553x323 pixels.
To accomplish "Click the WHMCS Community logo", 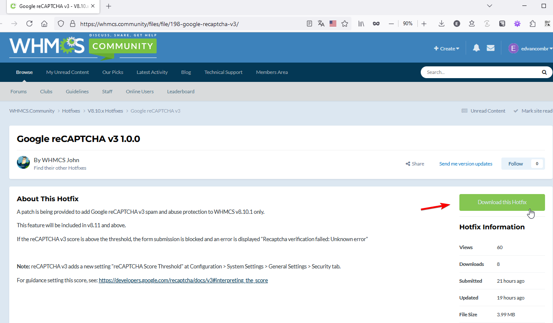I will coord(83,46).
